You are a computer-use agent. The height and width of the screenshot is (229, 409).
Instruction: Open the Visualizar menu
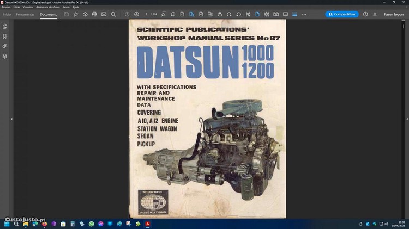point(27,7)
